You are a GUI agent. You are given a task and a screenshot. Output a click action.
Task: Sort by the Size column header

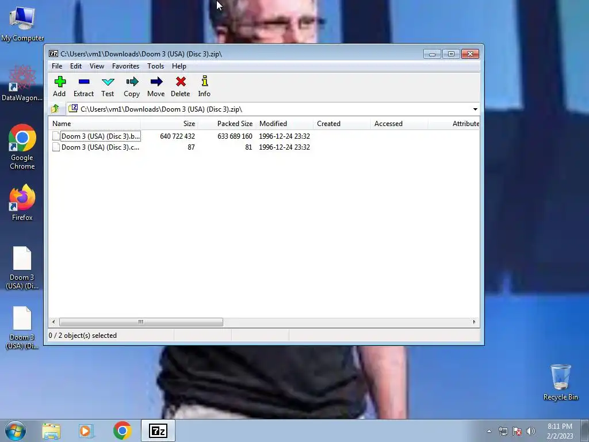point(170,124)
